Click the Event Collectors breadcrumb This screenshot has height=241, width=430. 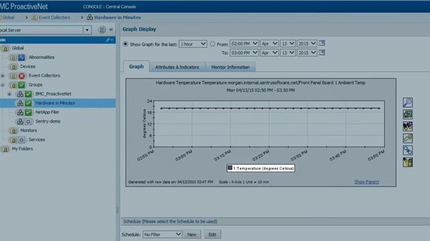pos(54,17)
